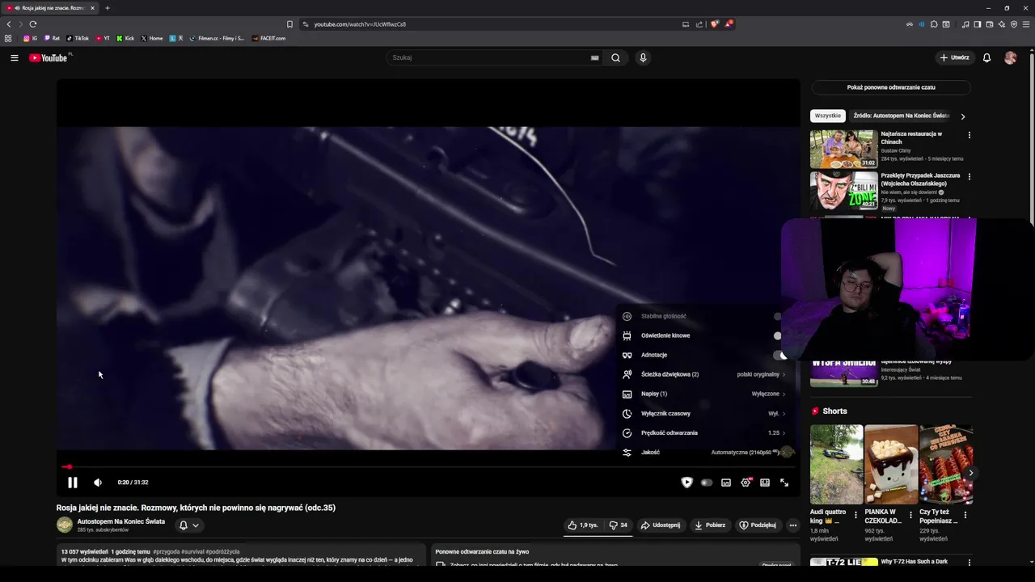Open browser extensions puzzle icon
Screen dimensions: 1035x582
point(934,24)
